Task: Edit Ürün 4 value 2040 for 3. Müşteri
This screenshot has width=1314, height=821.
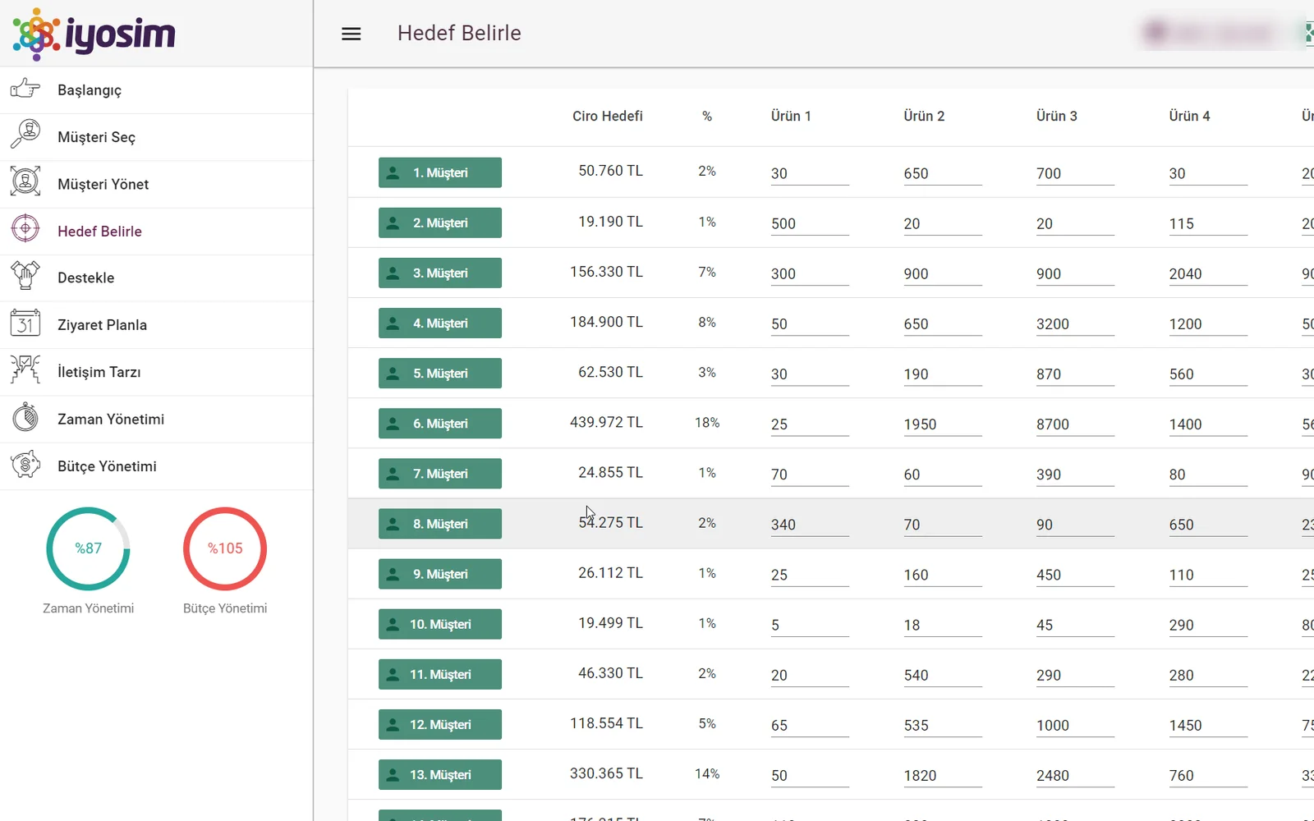Action: [x=1208, y=274]
